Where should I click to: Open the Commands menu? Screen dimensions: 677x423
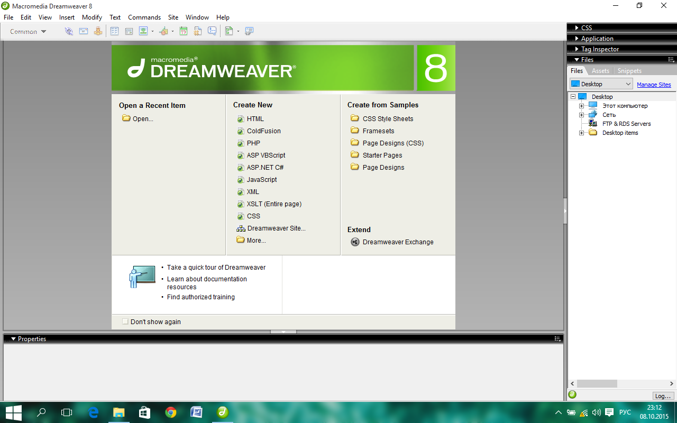[144, 17]
